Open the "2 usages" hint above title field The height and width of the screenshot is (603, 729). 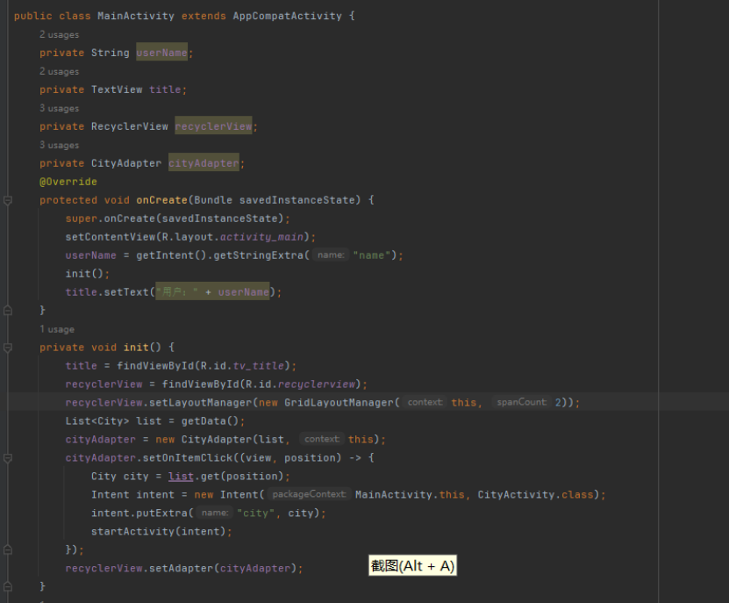tap(59, 72)
